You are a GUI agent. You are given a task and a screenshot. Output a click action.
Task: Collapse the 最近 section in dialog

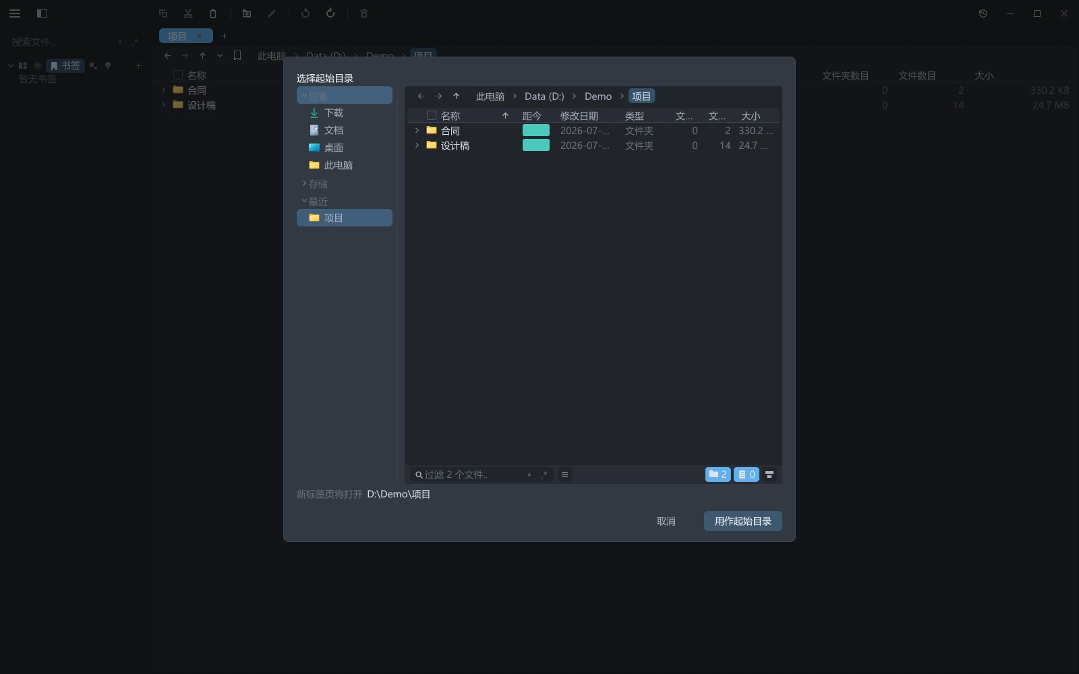[345, 201]
